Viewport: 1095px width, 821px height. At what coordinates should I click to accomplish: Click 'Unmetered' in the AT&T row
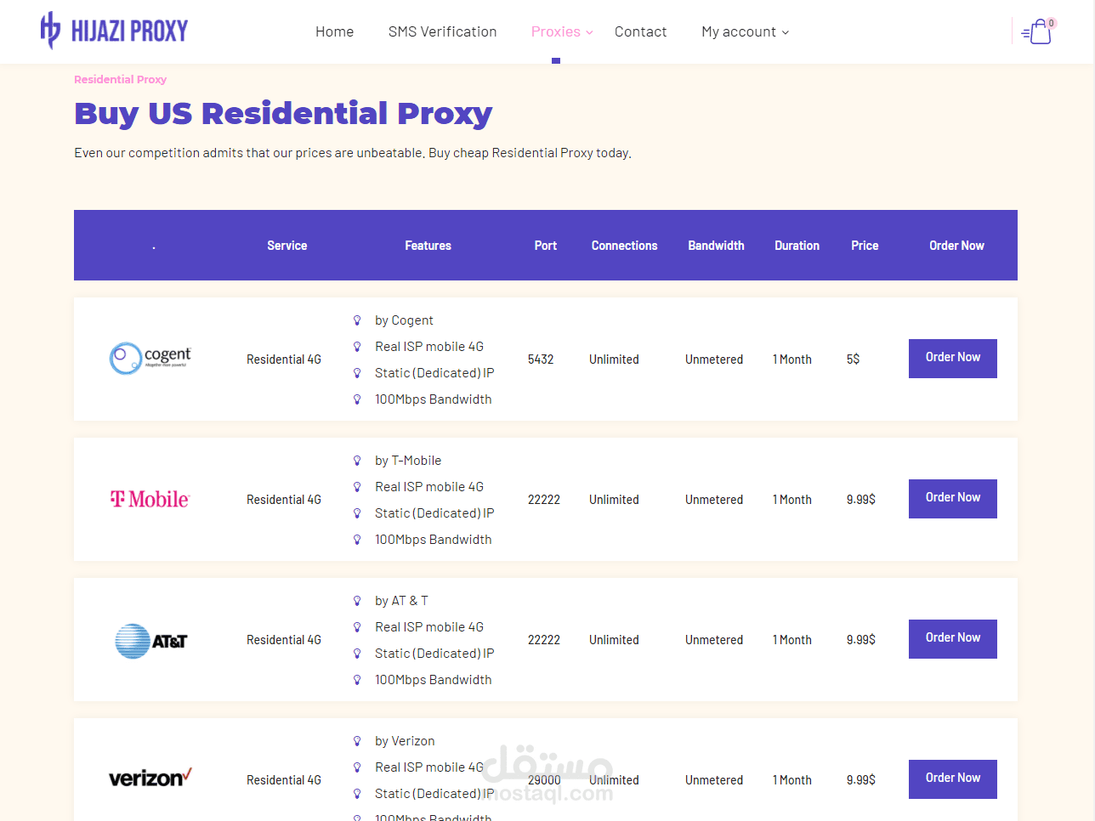[714, 640]
